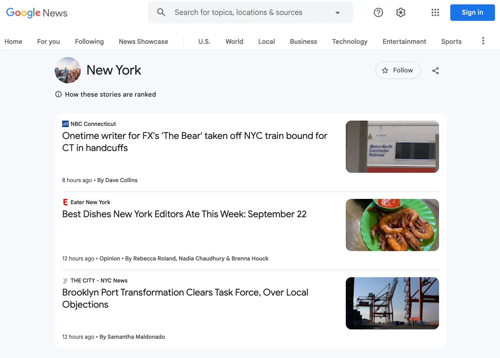Switch to the Following tab
The width and height of the screenshot is (500, 358).
[89, 41]
